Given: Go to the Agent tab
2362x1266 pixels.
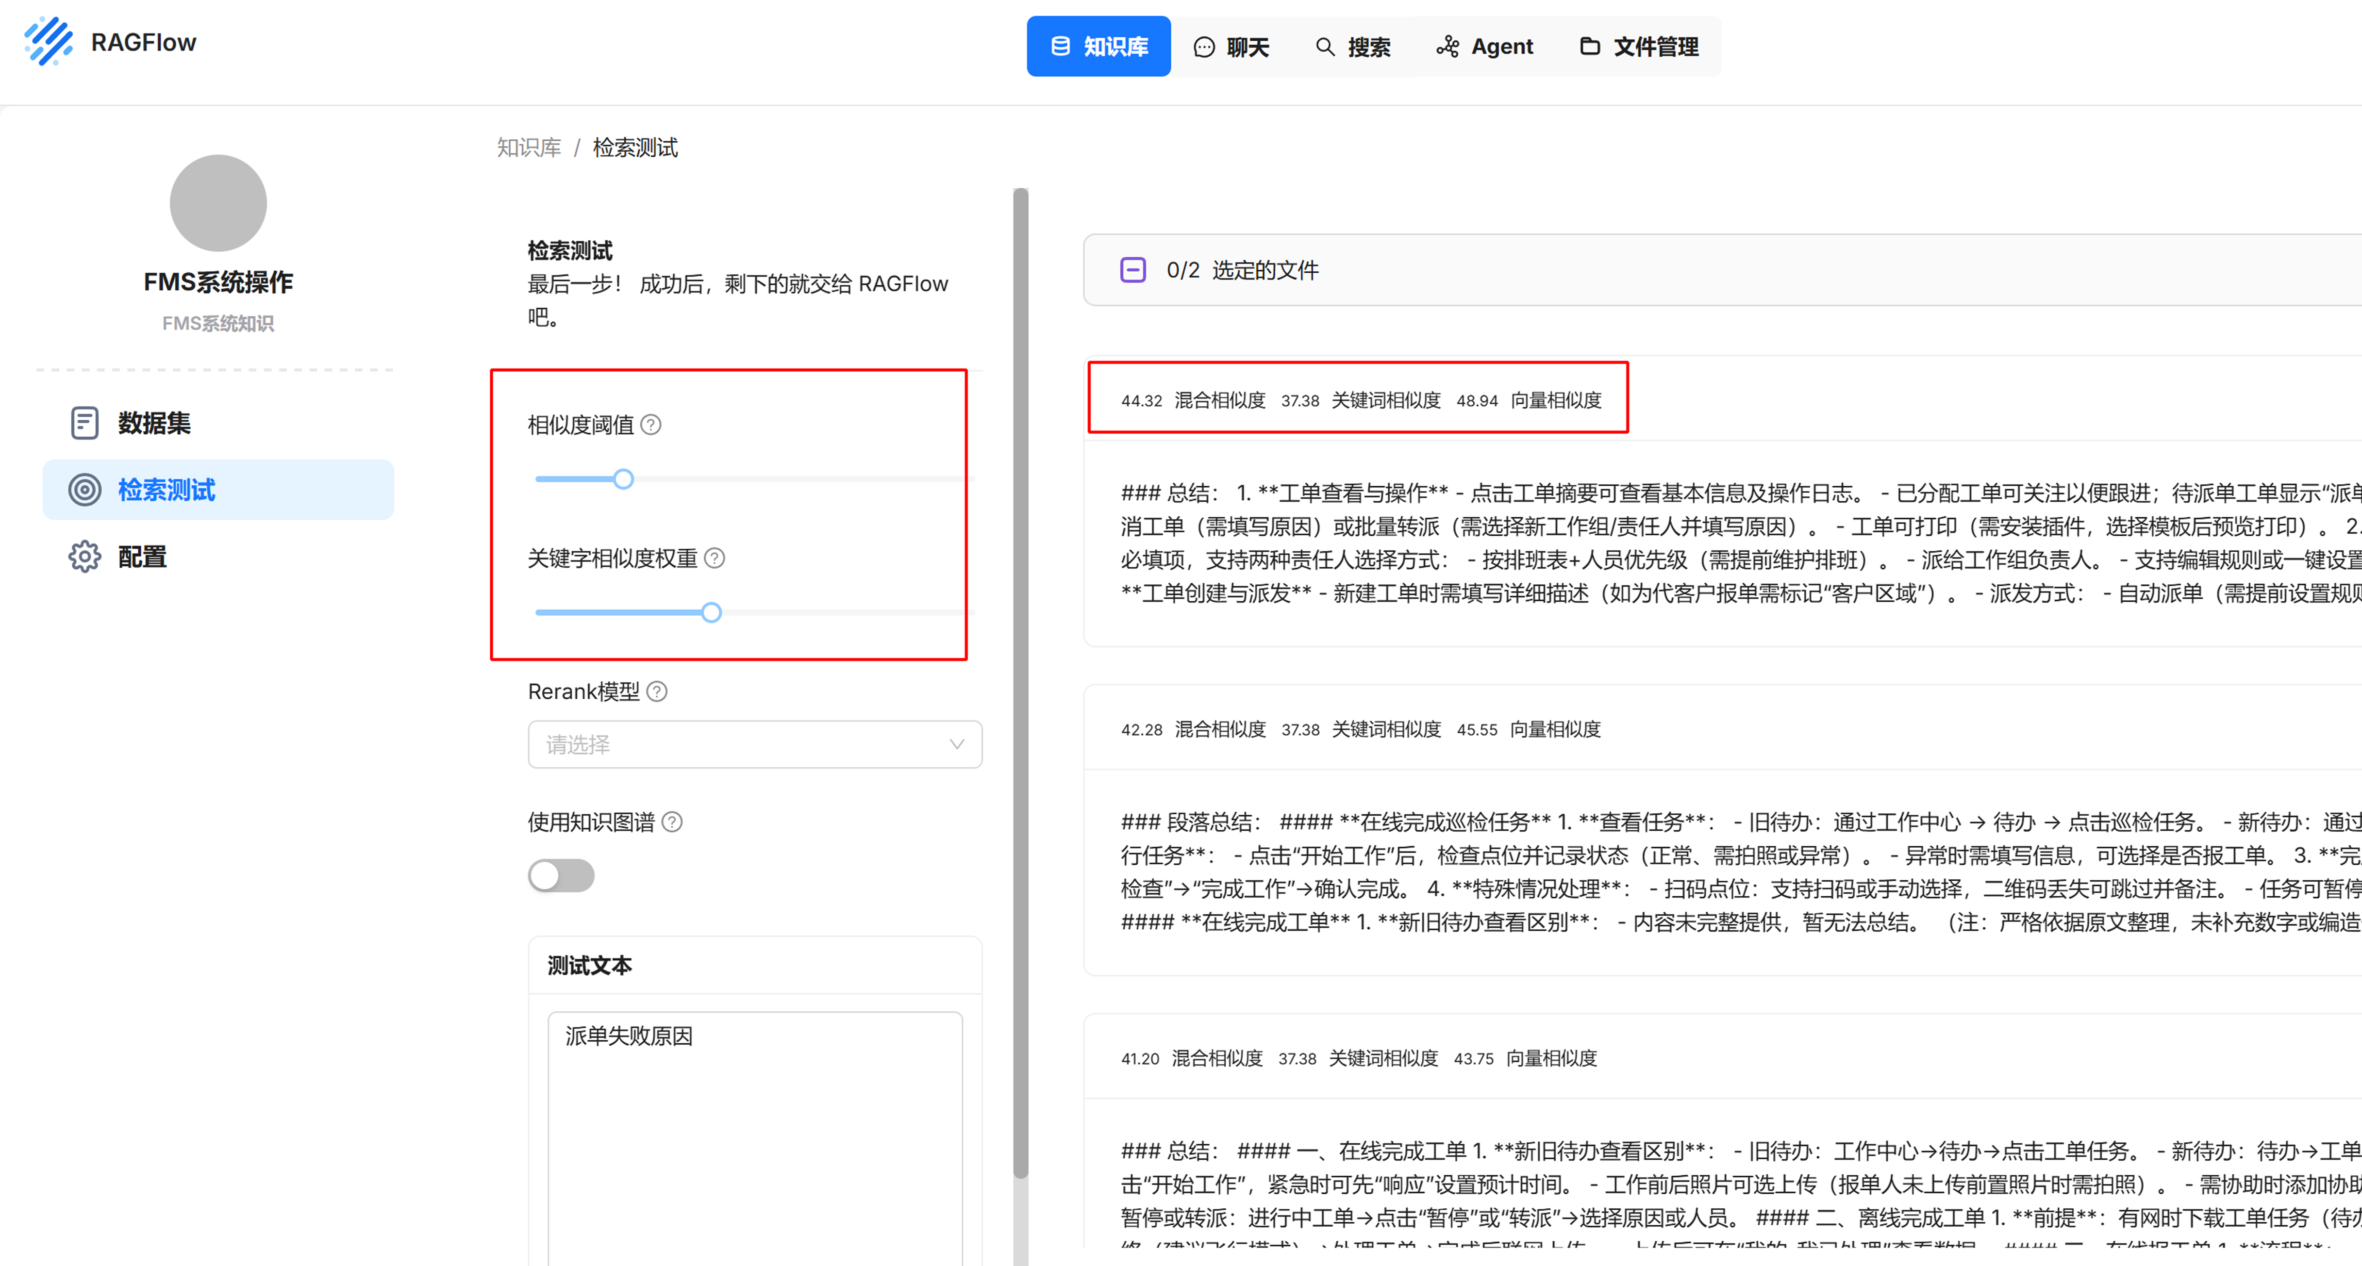Looking at the screenshot, I should point(1484,47).
